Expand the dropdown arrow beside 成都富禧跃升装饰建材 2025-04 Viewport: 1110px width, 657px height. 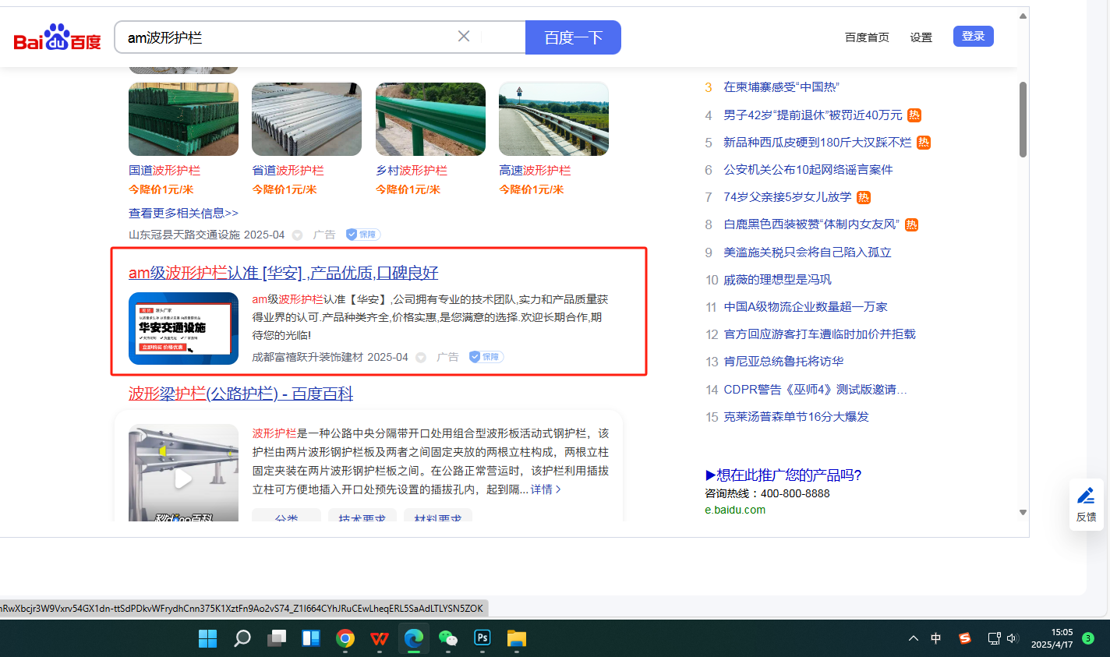pyautogui.click(x=421, y=358)
